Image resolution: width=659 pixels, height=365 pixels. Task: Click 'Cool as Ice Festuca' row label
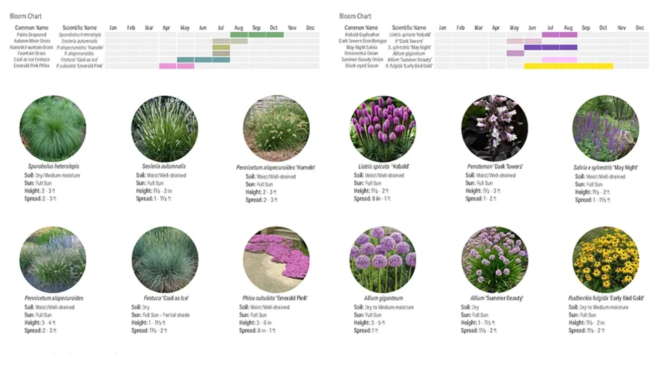click(x=32, y=60)
